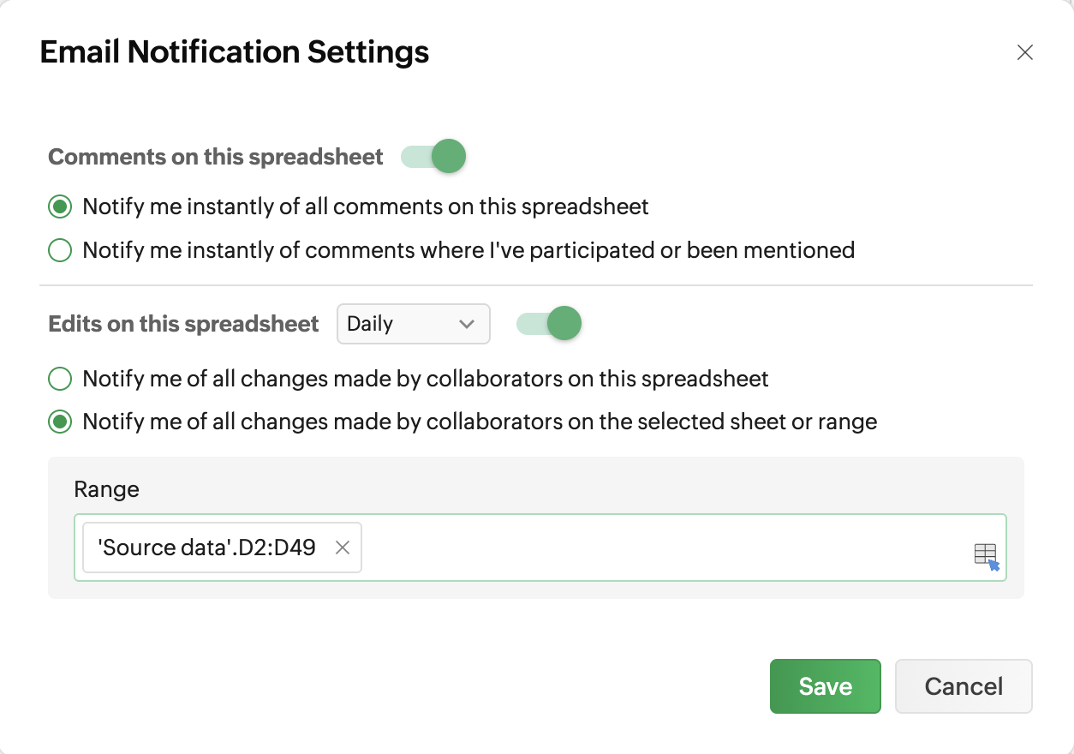Turn off the Edits on this spreadsheet switch
The width and height of the screenshot is (1074, 754).
(549, 324)
